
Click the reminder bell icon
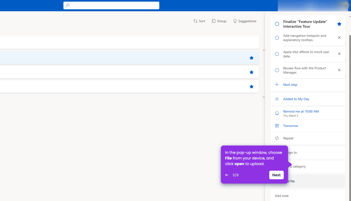pos(277,113)
